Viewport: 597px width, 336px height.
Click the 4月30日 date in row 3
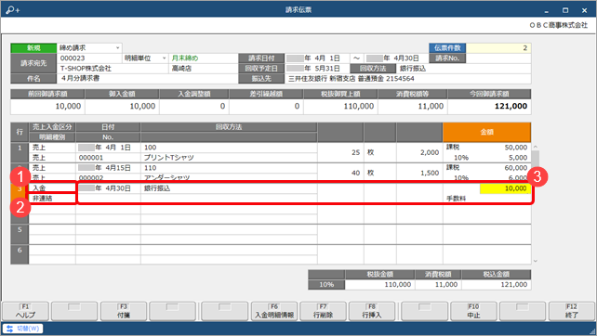pyautogui.click(x=109, y=188)
